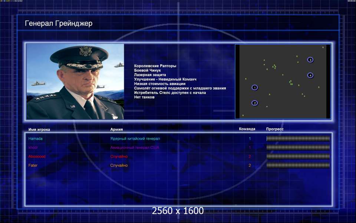
Task: Click 'Истребитель Стелс доступен с начала'
Action: tap(170, 93)
